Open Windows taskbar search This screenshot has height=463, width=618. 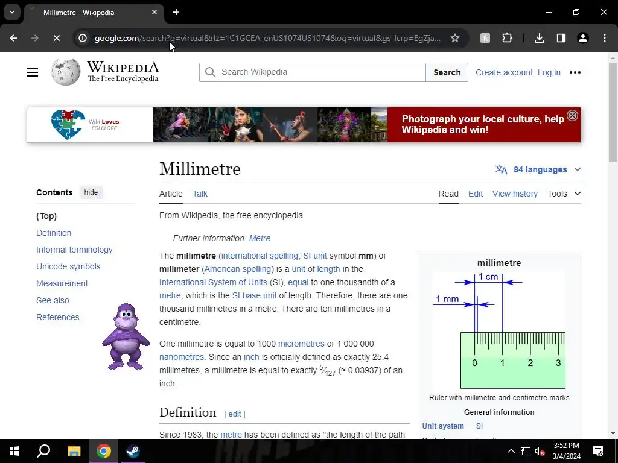(x=43, y=451)
